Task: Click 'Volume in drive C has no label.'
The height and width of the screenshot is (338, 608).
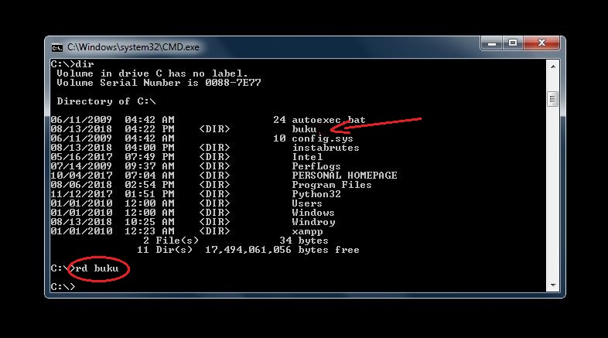Action: (152, 73)
